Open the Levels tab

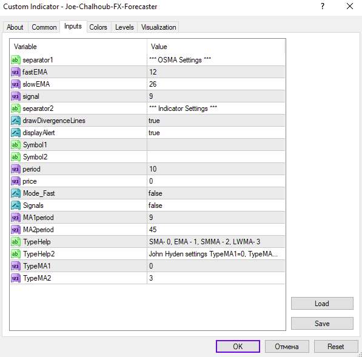[124, 27]
